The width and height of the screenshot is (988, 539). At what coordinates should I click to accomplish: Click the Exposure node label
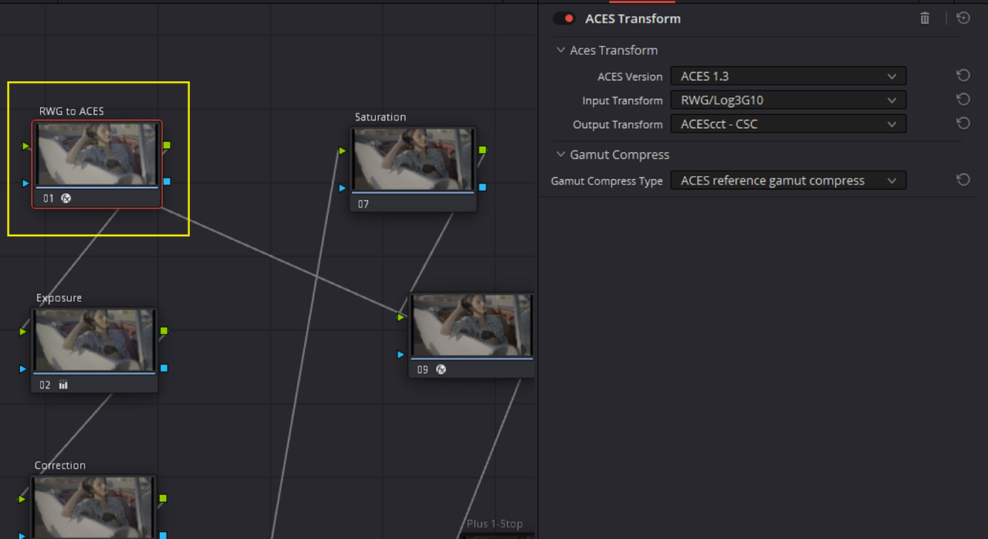click(x=59, y=298)
